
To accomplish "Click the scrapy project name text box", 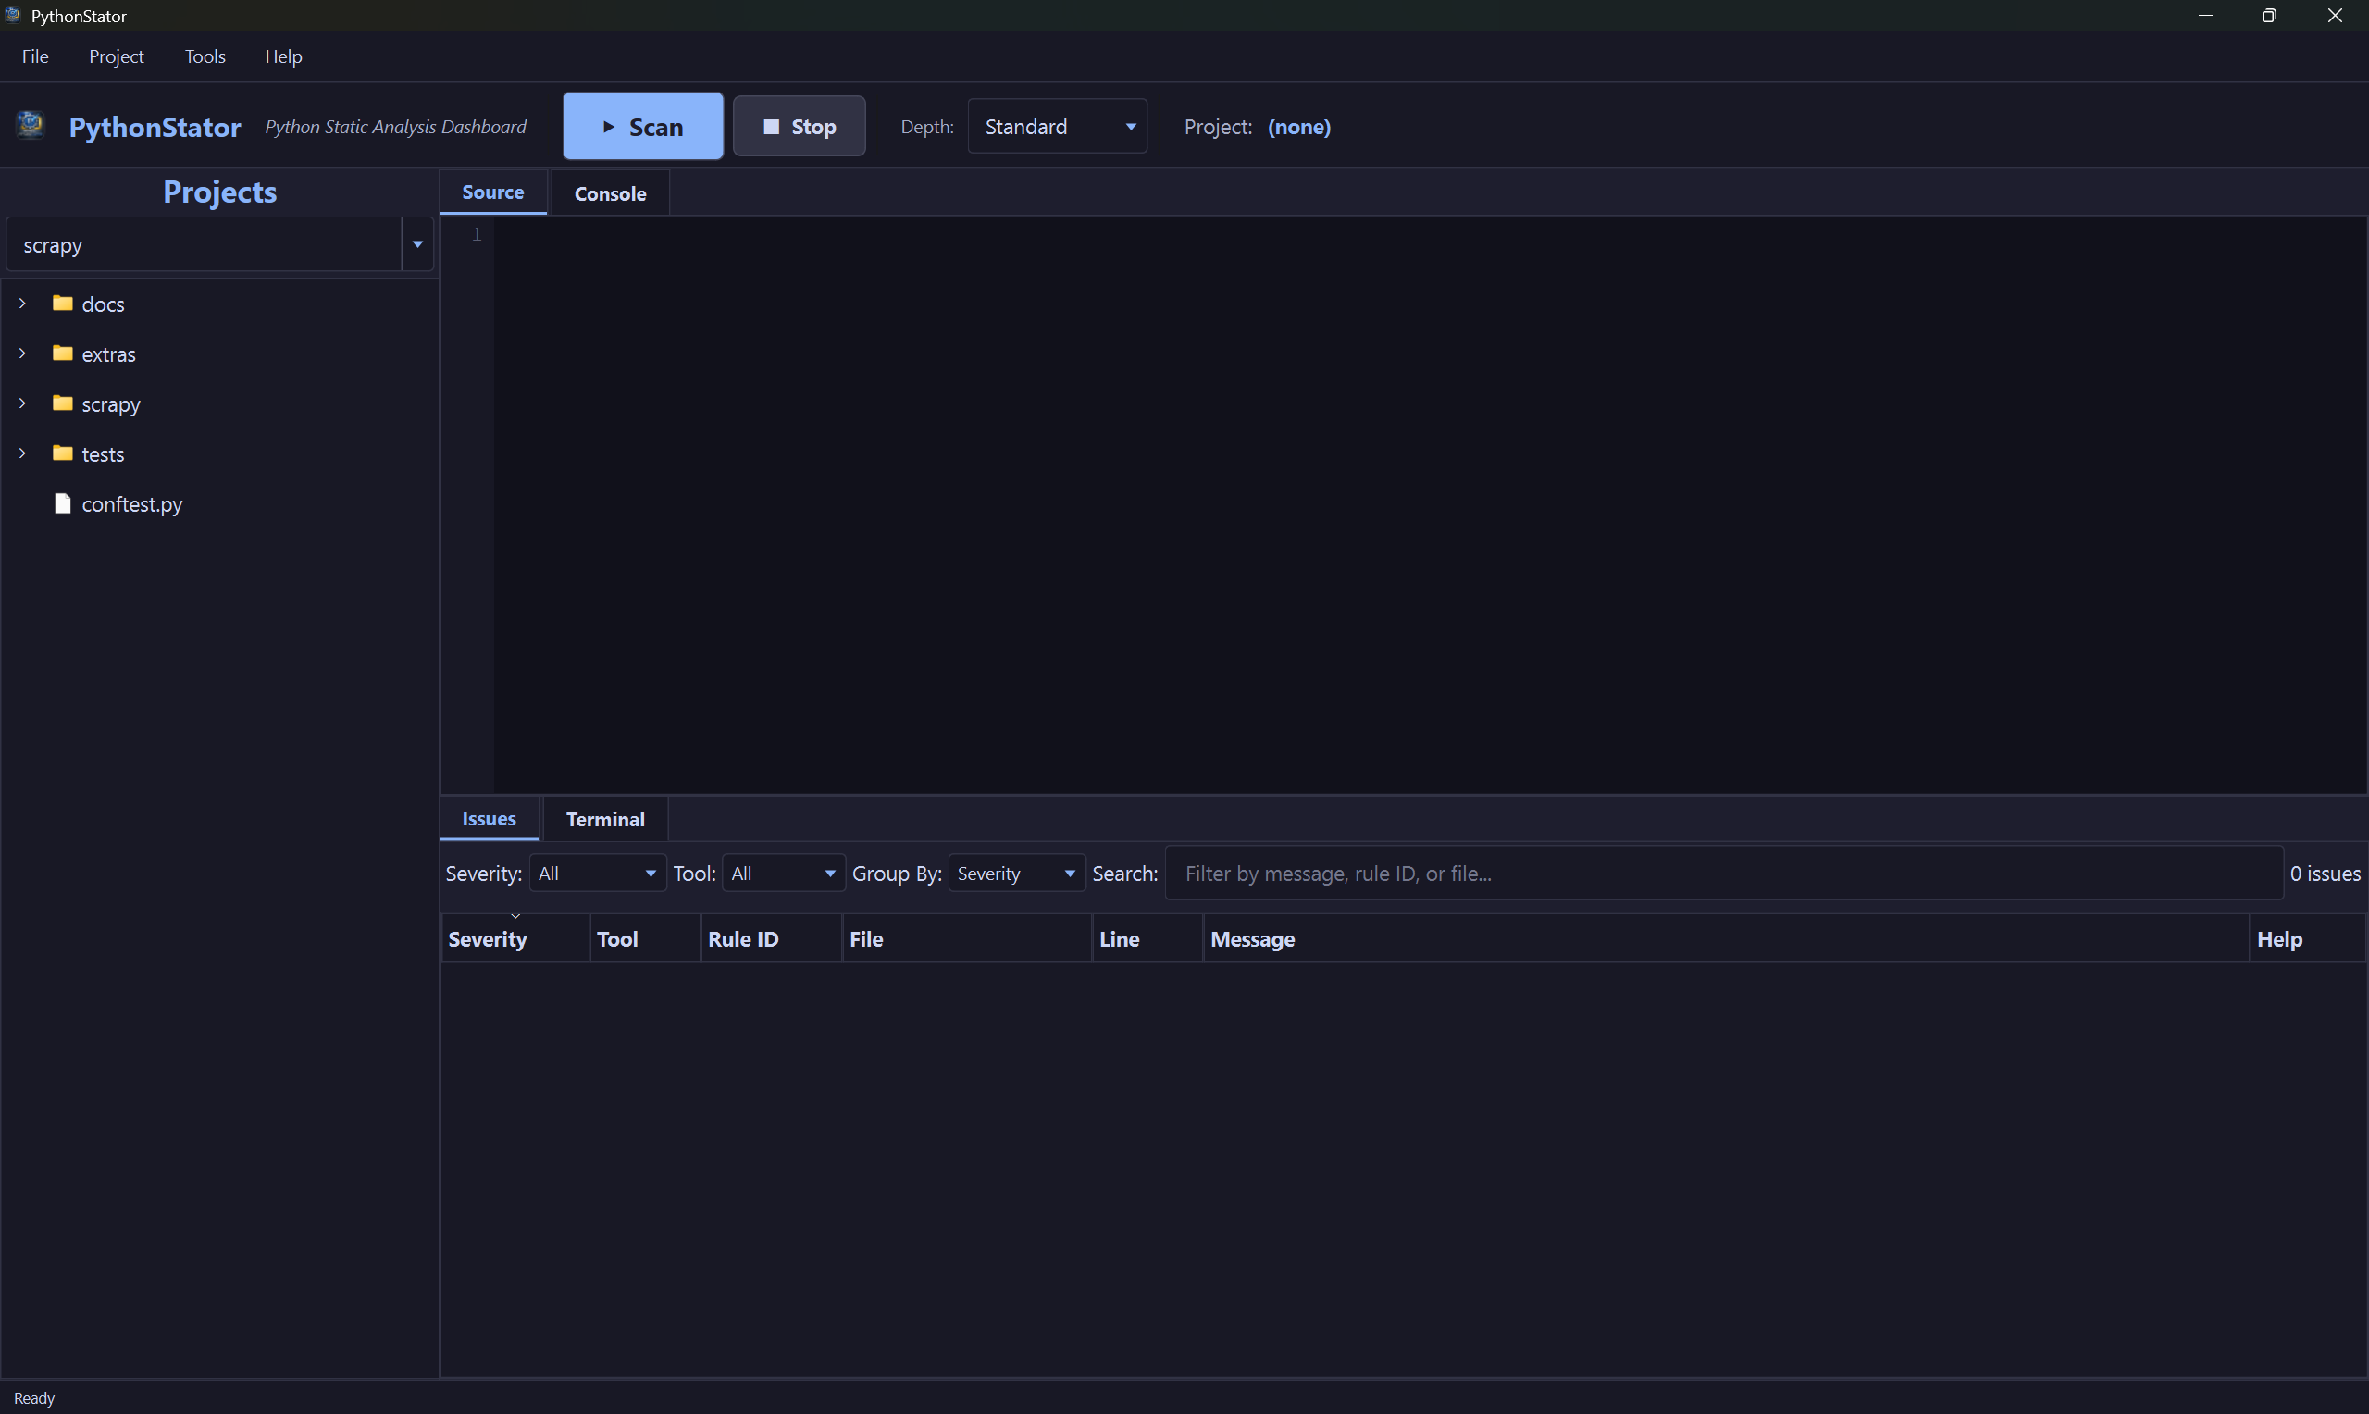I will coord(204,245).
